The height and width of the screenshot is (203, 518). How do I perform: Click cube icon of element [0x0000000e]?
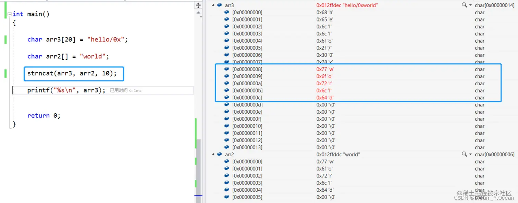226,112
